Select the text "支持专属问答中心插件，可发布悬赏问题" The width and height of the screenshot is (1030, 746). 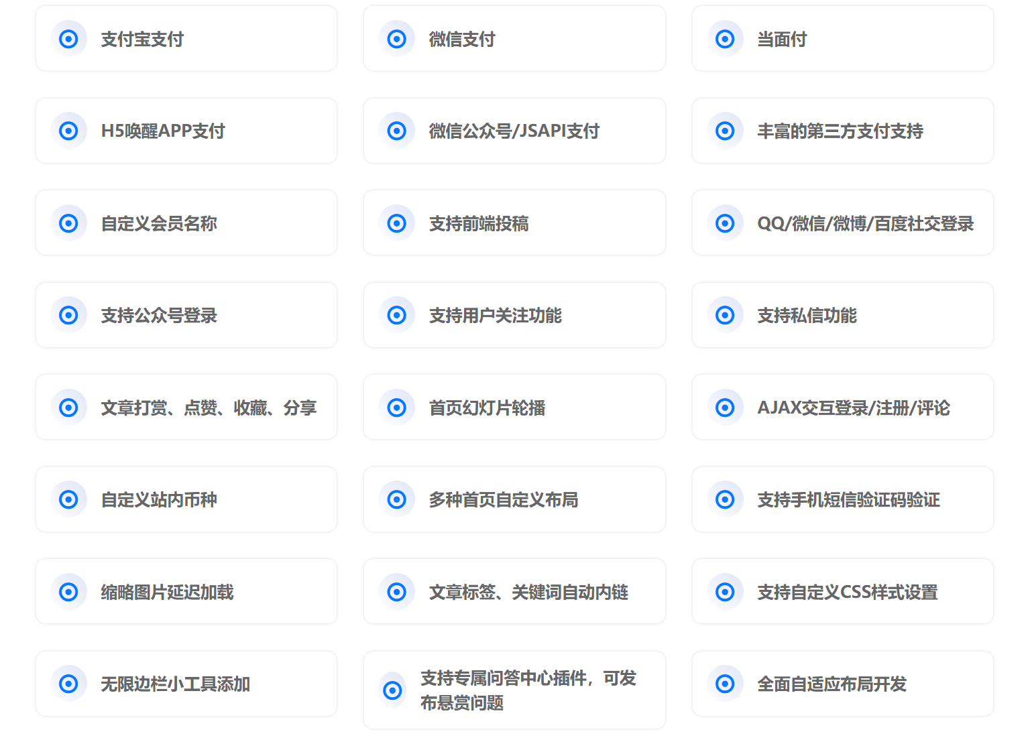pyautogui.click(x=528, y=690)
